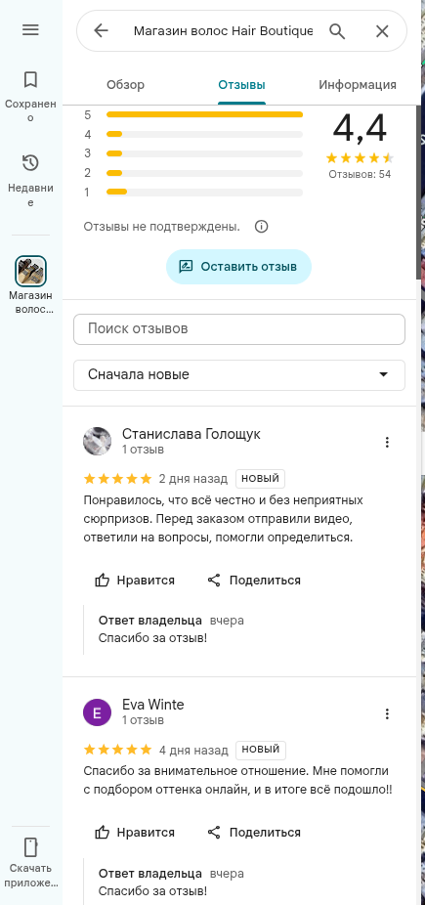Filter reviews by 2-star bar
The width and height of the screenshot is (425, 905).
(x=205, y=173)
